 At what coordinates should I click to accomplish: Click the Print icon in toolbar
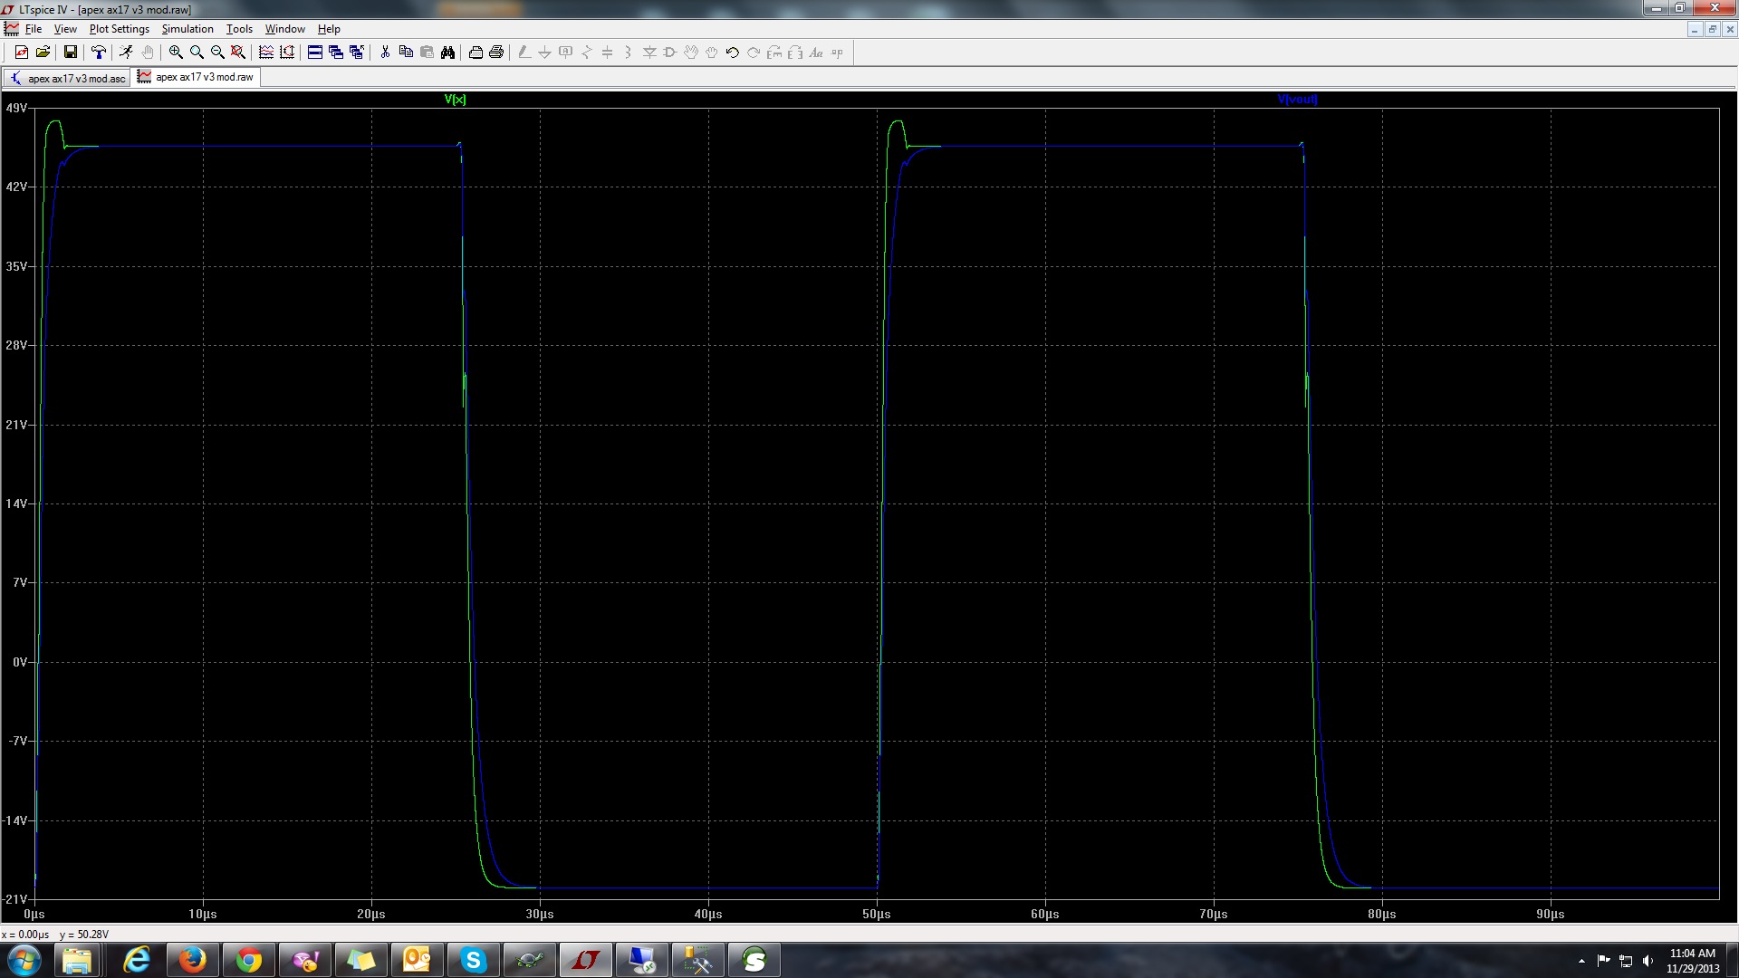(x=496, y=53)
